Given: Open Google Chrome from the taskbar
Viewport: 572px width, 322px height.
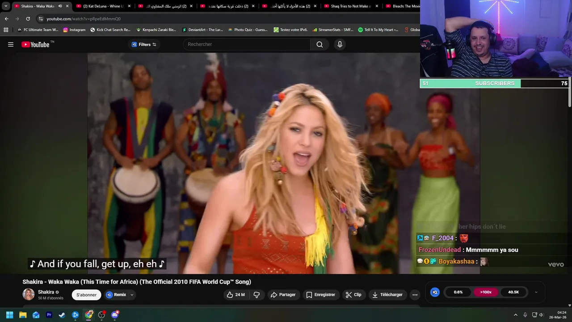Looking at the screenshot, I should 88,315.
